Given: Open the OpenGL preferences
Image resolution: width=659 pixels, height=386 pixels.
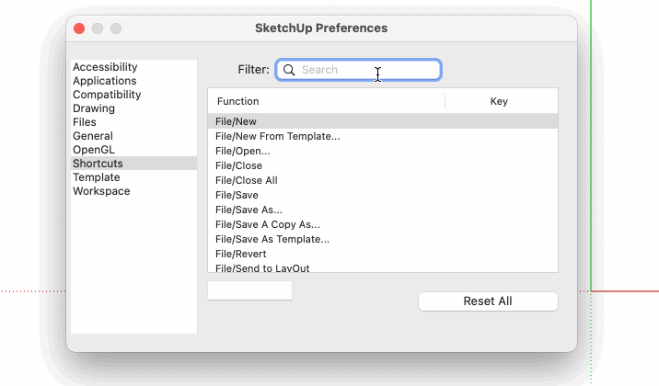Looking at the screenshot, I should (94, 150).
